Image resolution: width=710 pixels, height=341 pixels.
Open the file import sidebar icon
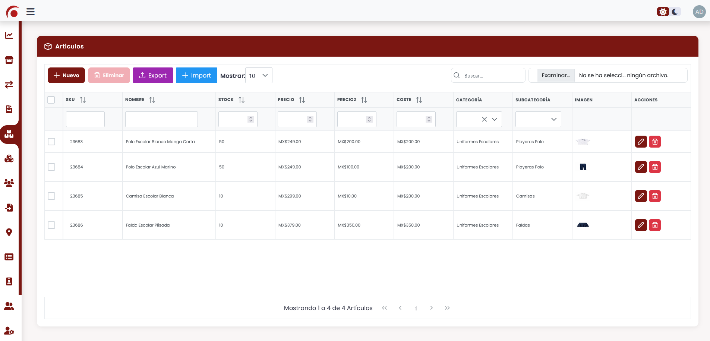9,208
